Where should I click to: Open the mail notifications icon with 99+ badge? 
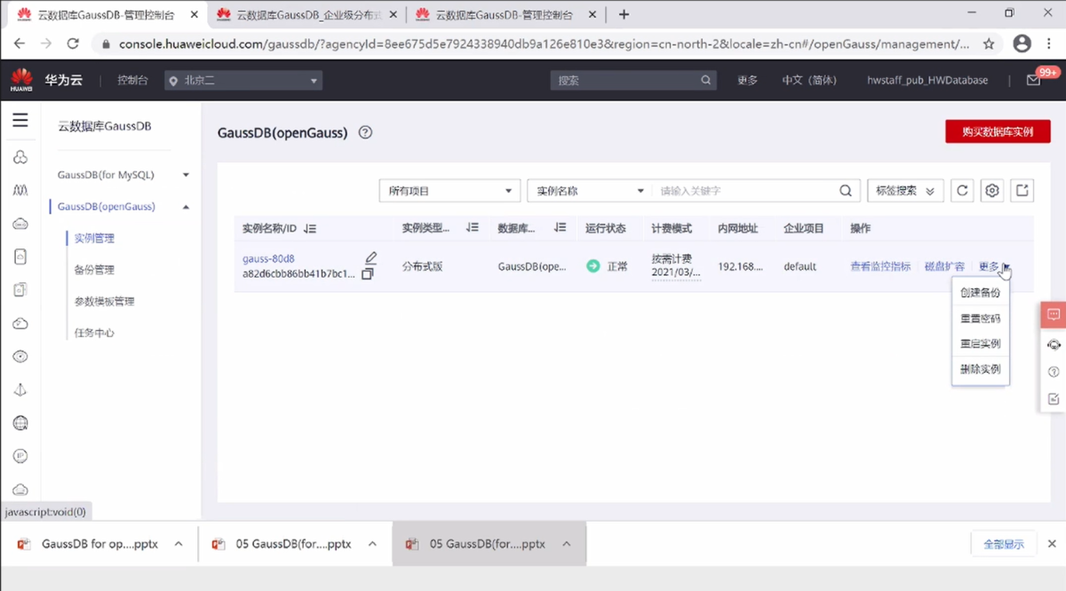[1033, 80]
